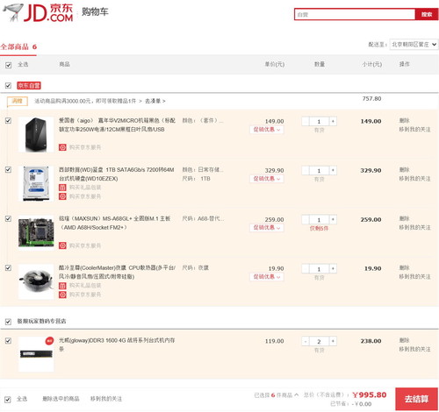
Task: Click the 去结算 checkout button
Action: point(416,399)
